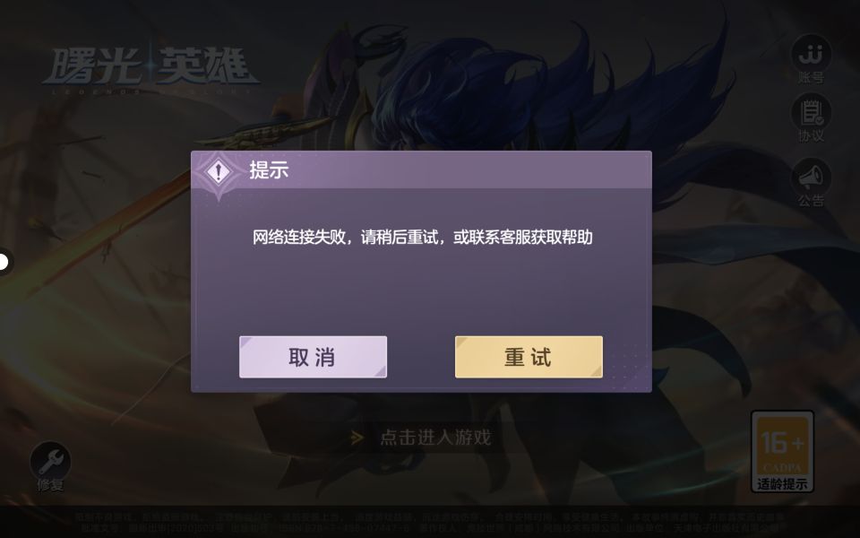The width and height of the screenshot is (860, 538).
Task: Select the 网络连接失败 error message text
Action: click(x=422, y=237)
